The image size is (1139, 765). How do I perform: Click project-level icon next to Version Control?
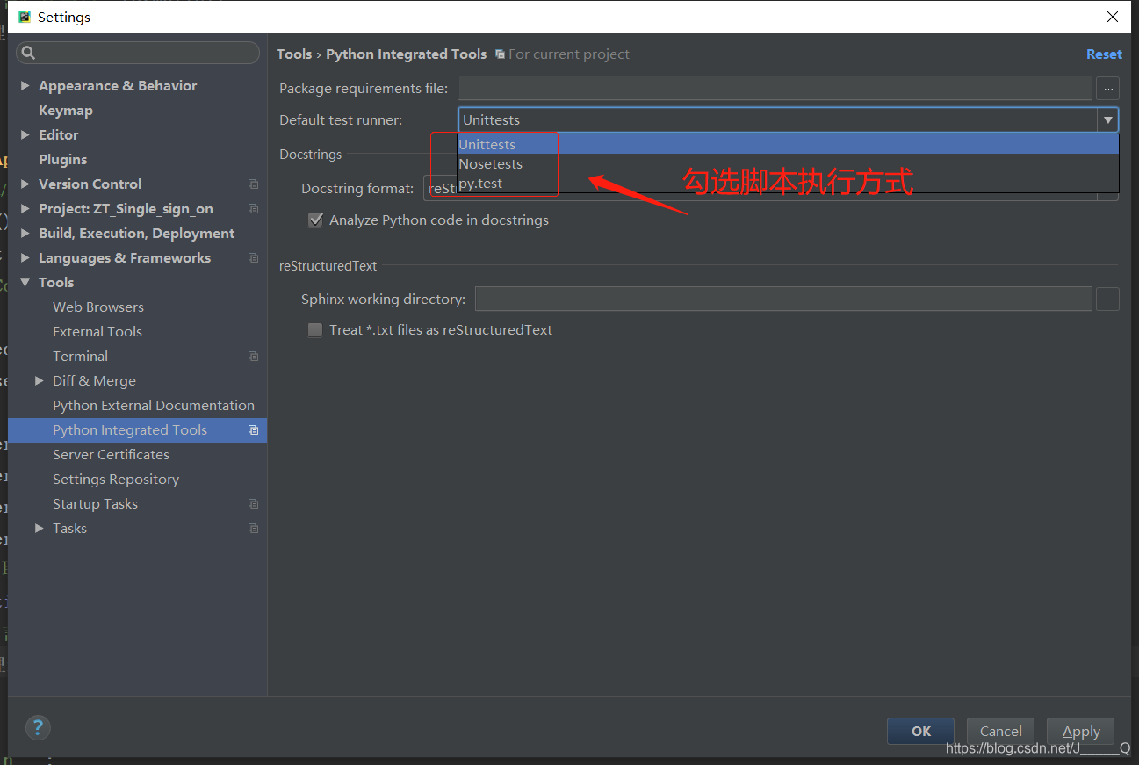point(253,184)
